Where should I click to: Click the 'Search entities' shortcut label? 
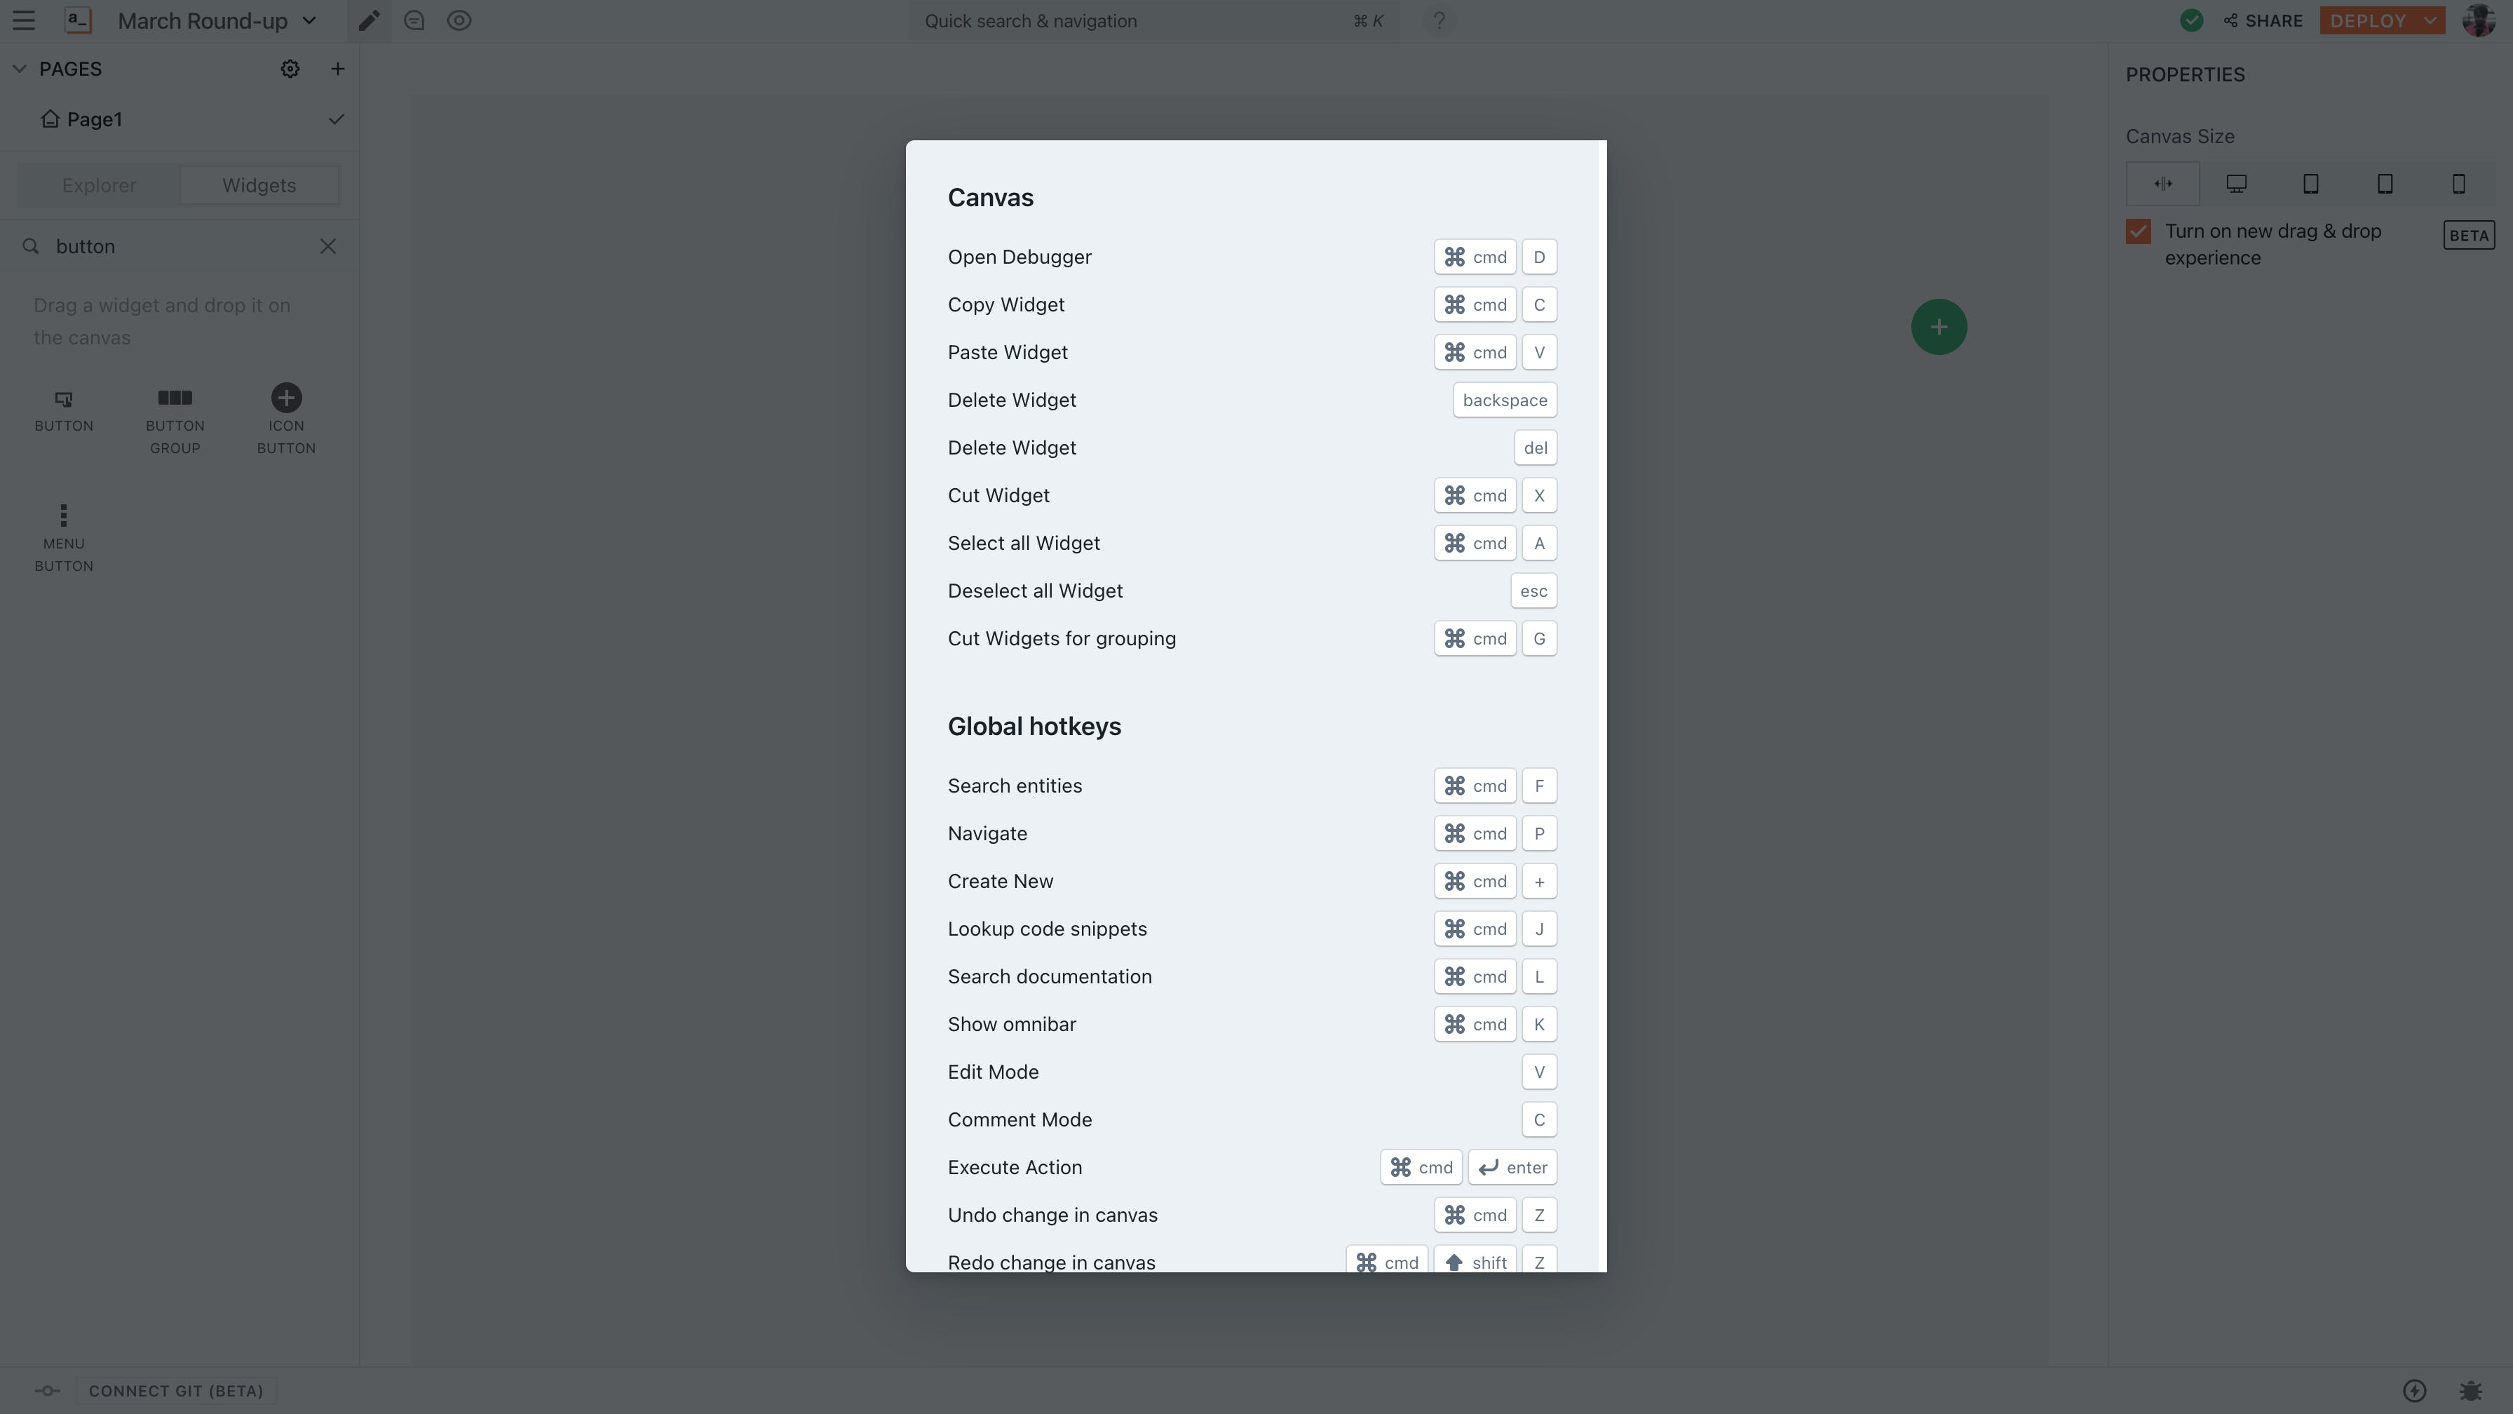click(1015, 786)
